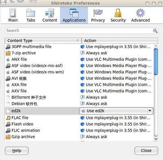Select the AVI 视频 row
Viewport: 163px width, 160px height.
[x=79, y=78]
